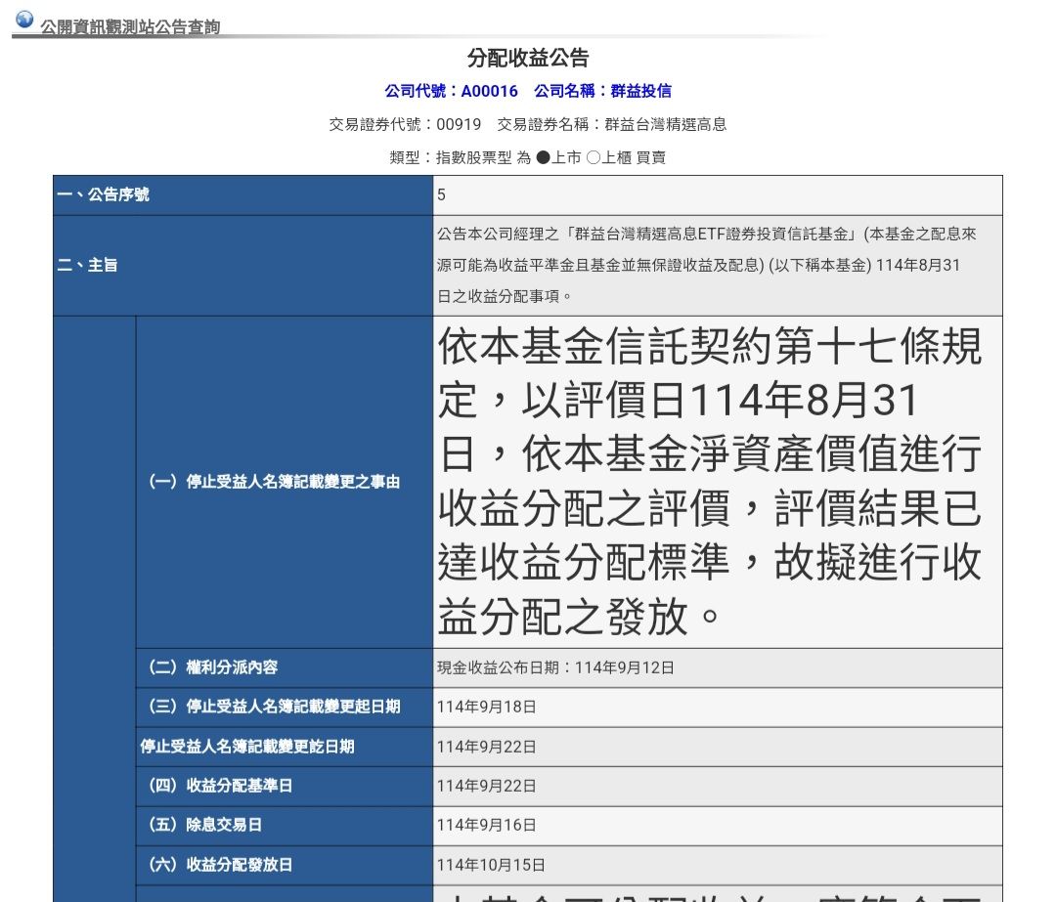Click the 二、主旨 row header
This screenshot has width=1056, height=902.
(x=87, y=265)
